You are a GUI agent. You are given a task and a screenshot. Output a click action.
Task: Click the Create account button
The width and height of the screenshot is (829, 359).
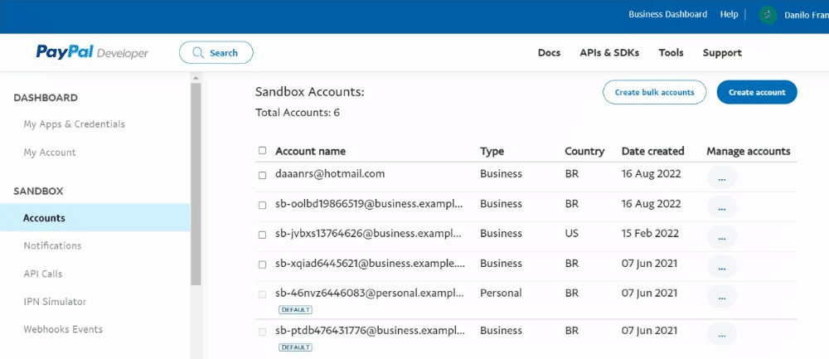(757, 92)
